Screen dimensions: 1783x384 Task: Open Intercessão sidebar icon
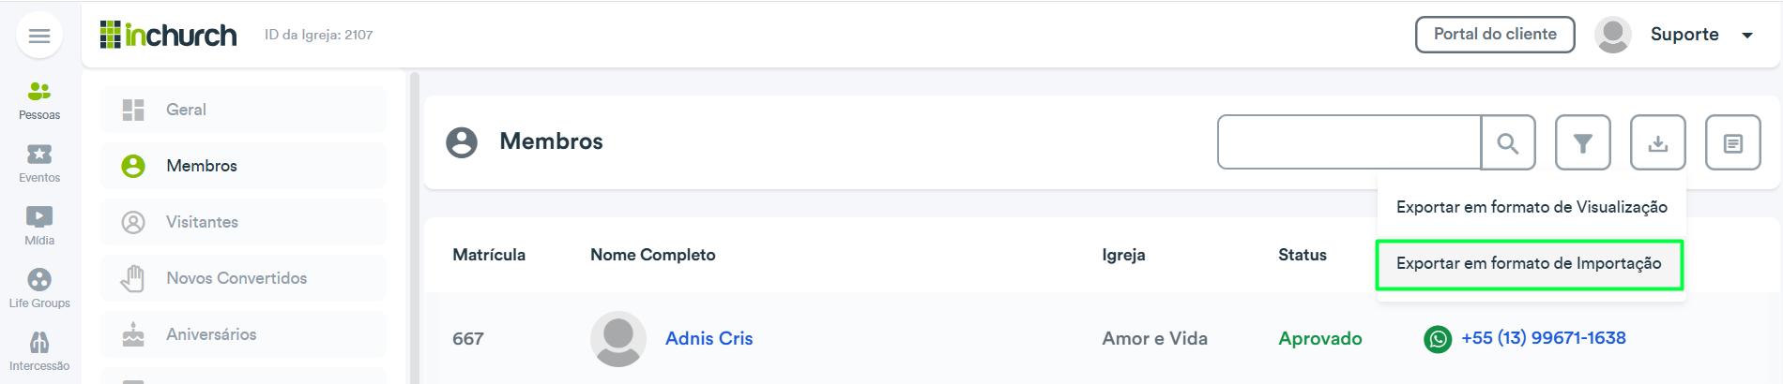coord(39,352)
